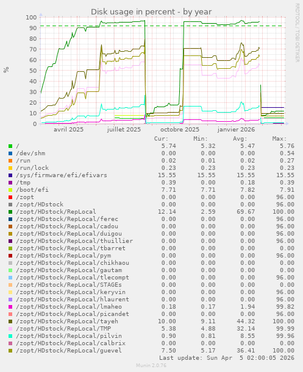Click the Cur value 5.74 for root filesystem
The height and width of the screenshot is (372, 303).
169,146
